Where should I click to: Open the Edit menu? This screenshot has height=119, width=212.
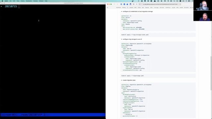14,1
